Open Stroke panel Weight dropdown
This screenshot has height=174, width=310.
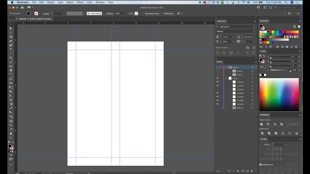tap(286, 145)
